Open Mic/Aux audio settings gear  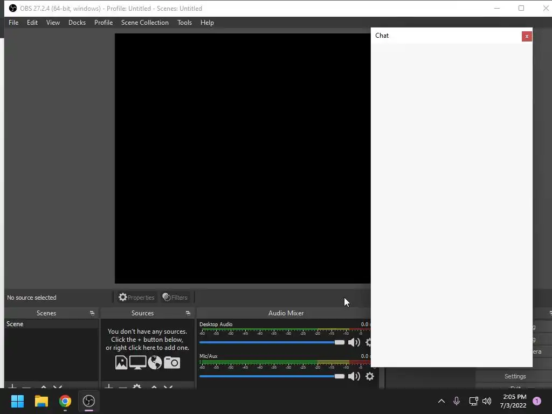[369, 376]
